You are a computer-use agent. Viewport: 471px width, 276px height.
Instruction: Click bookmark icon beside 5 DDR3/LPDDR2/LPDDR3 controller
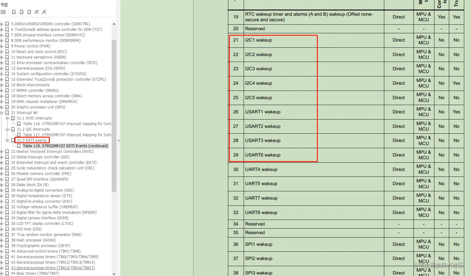[x=7, y=24]
